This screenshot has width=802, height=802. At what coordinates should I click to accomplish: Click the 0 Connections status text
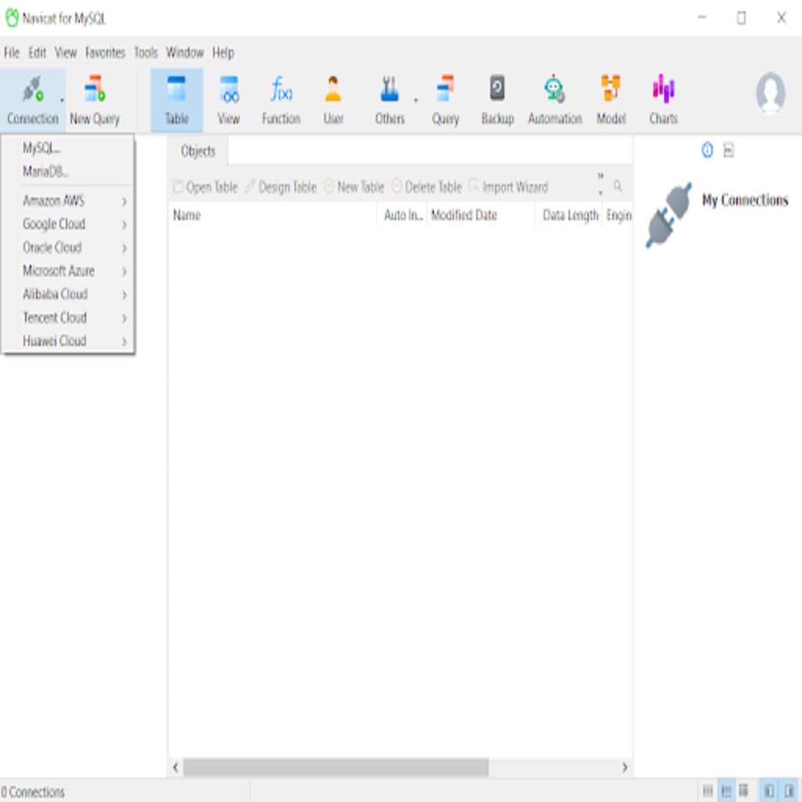coord(33,792)
